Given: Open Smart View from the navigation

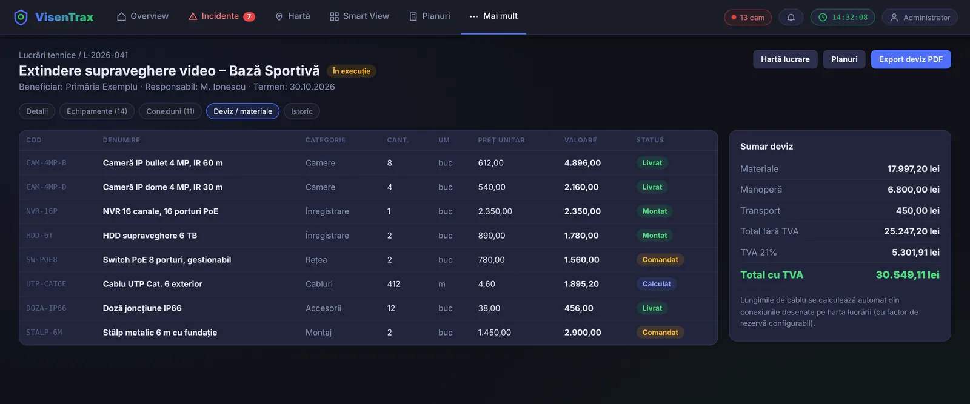Looking at the screenshot, I should pos(360,16).
